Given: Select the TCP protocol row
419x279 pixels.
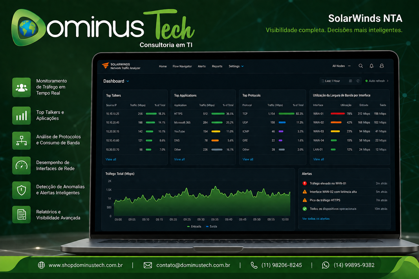Looking at the screenshot, I should (273, 114).
